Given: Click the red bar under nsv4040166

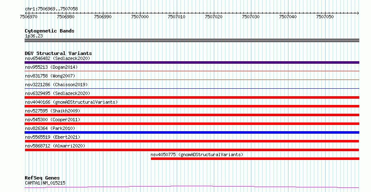Looking at the screenshot, I should (x=192, y=106).
